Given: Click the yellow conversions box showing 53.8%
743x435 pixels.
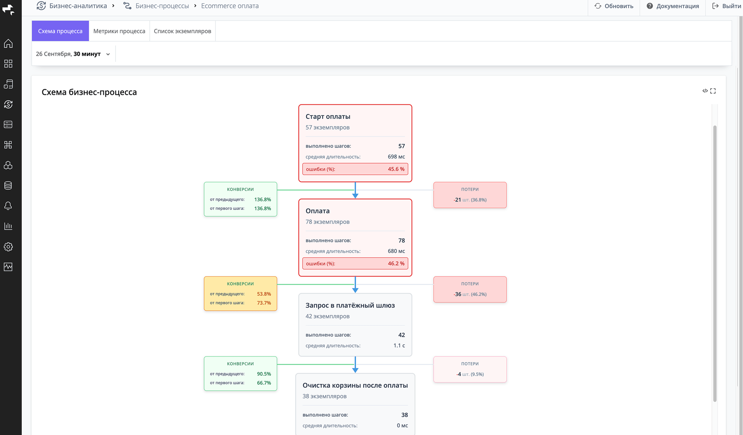Looking at the screenshot, I should pos(241,294).
